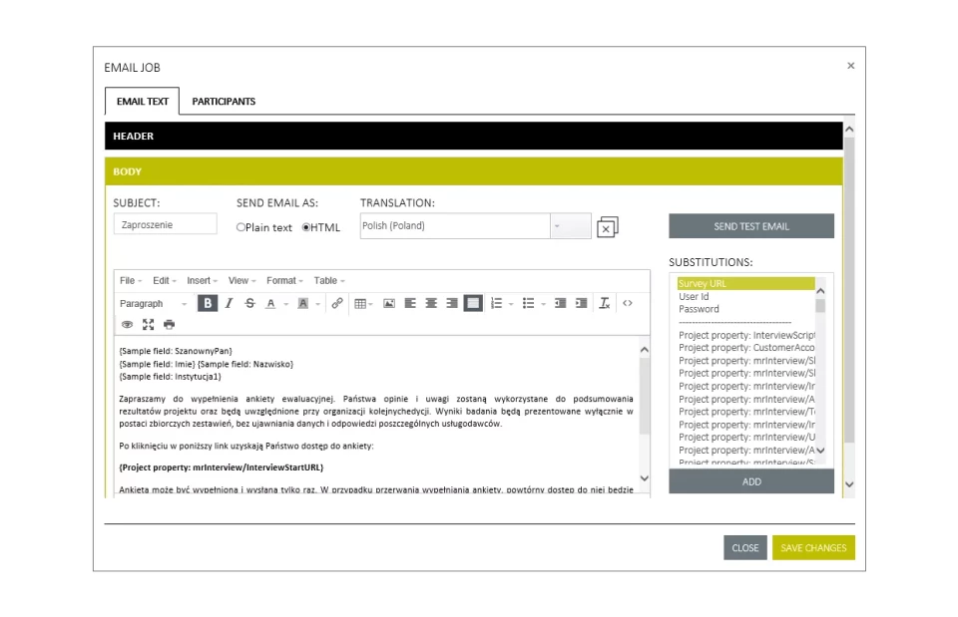Insert an image into the email body
This screenshot has width=958, height=617.
(x=389, y=303)
